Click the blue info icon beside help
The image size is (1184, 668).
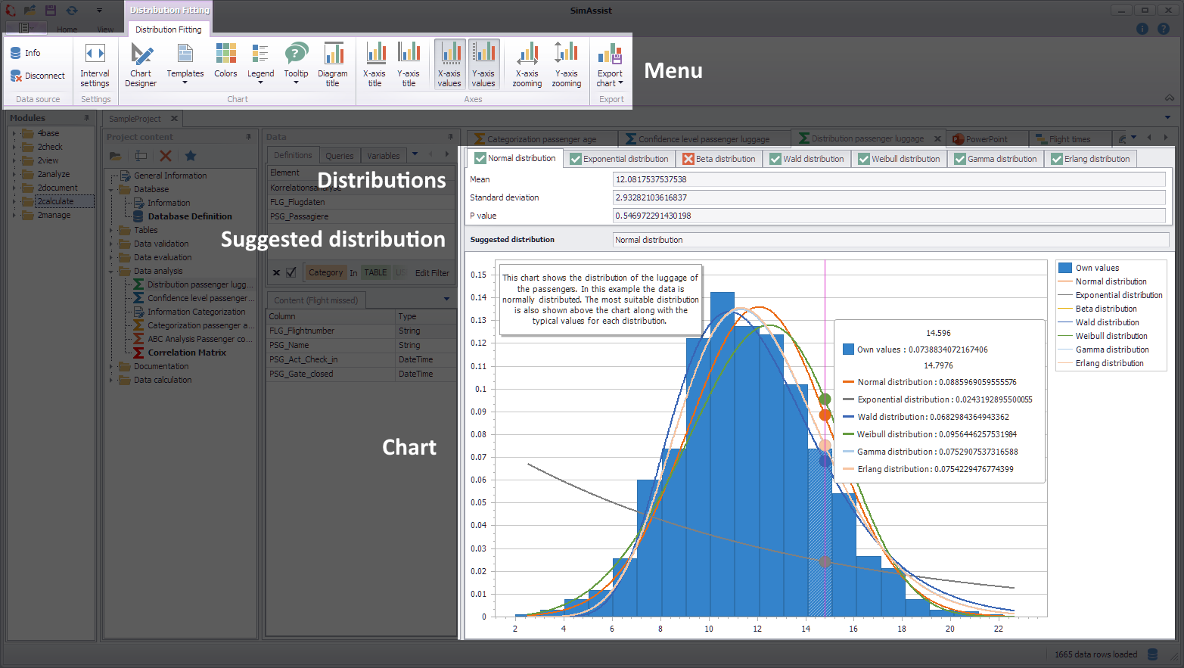click(1142, 29)
